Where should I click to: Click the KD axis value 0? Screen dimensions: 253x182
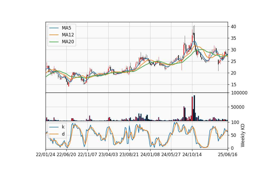click(232, 148)
